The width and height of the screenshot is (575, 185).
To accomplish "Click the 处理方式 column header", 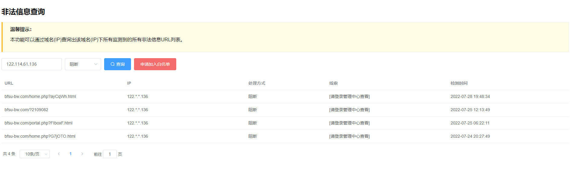I will tap(257, 83).
